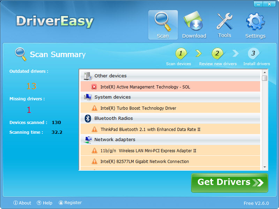279x209 pixels.
Task: Click the scanning time value 32.2
Action: coord(57,132)
